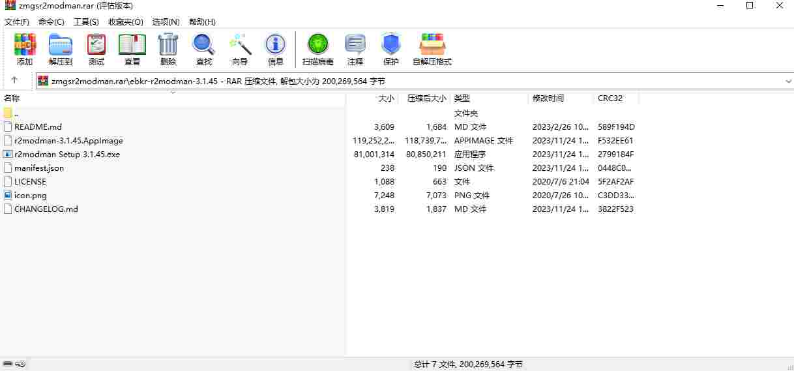Open the 向导 (Wizard) wand icon
The image size is (794, 371).
pyautogui.click(x=240, y=45)
